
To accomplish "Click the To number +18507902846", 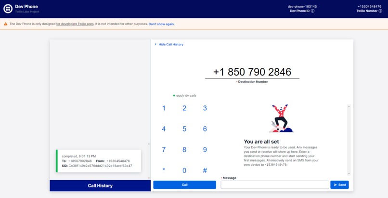I will [x=80, y=161].
